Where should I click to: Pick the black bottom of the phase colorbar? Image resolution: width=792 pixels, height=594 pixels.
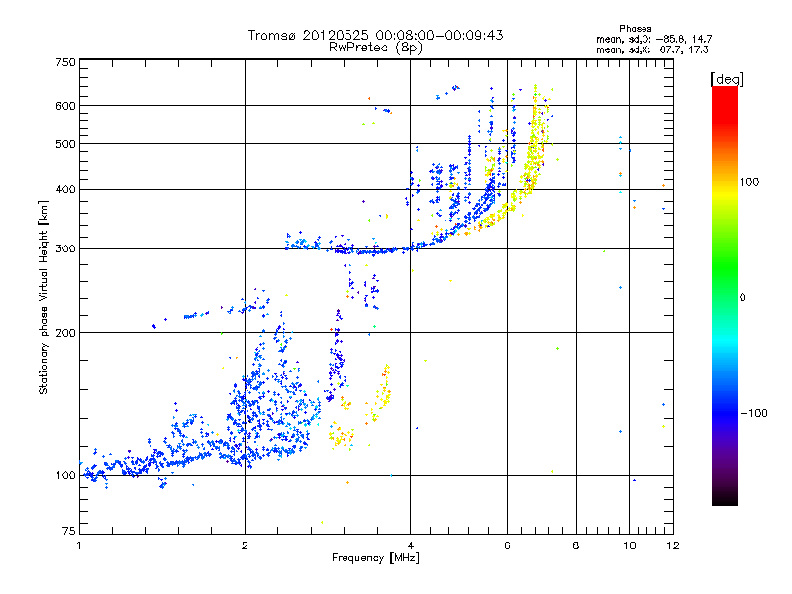[725, 500]
